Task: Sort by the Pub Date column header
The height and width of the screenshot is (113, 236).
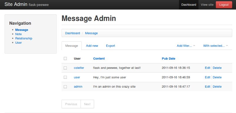Action: pyautogui.click(x=168, y=58)
